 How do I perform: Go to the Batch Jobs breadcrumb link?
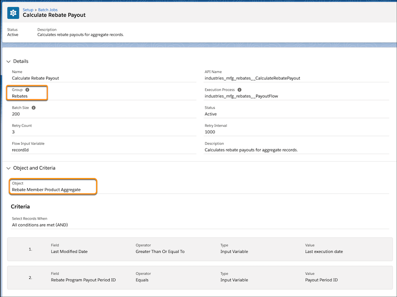click(48, 9)
